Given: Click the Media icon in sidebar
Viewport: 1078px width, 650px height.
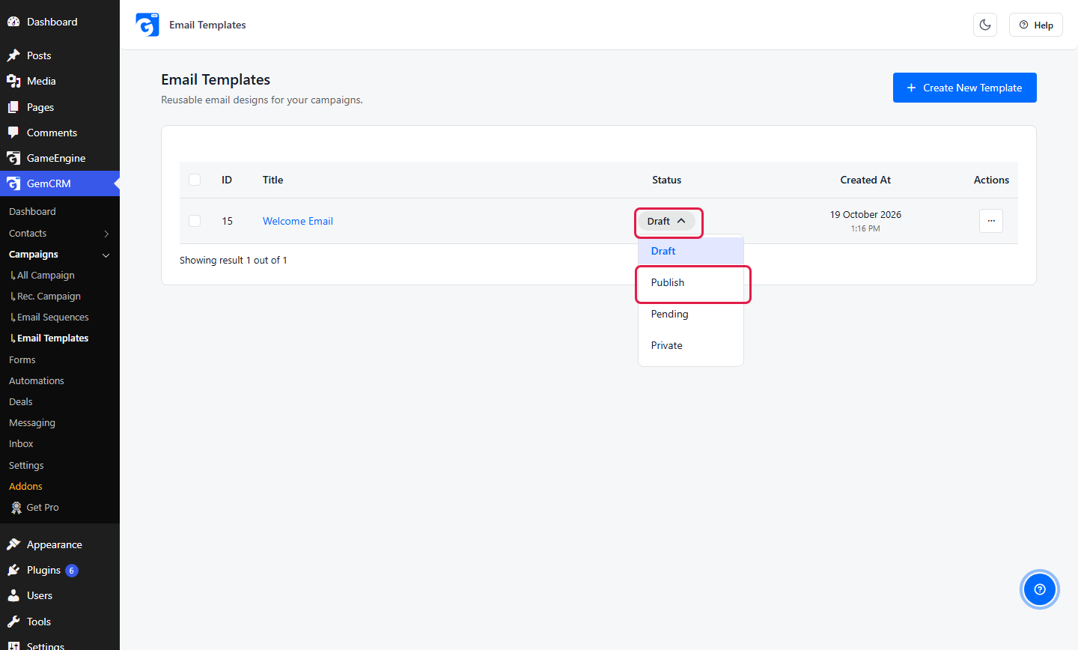Looking at the screenshot, I should tap(13, 81).
